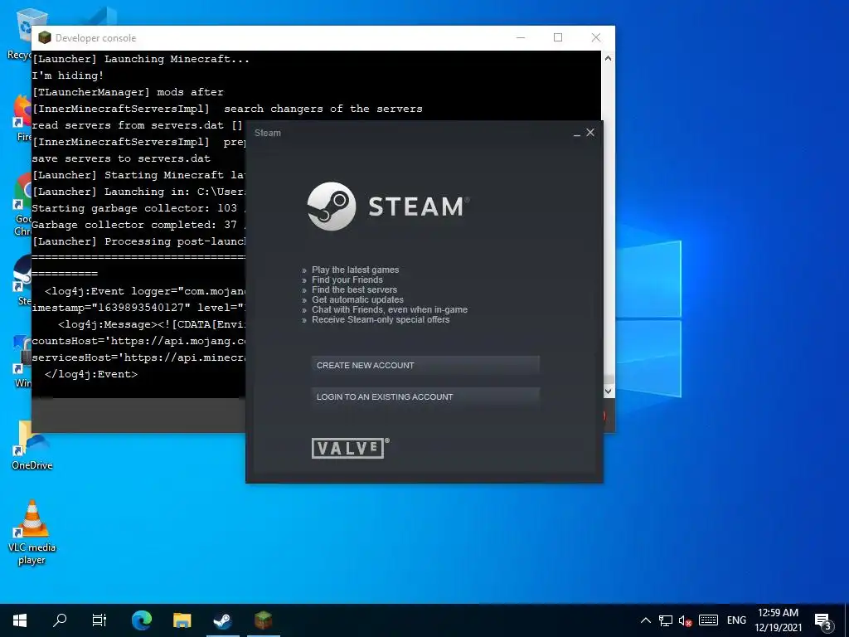The image size is (849, 637).
Task: Click the Create New Account button
Action: click(x=425, y=365)
